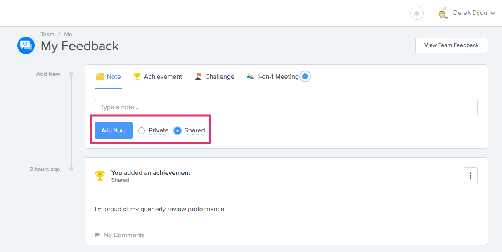
Task: Open the No Comments link
Action: [124, 235]
